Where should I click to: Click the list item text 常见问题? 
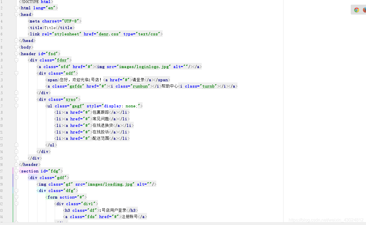pyautogui.click(x=101, y=119)
